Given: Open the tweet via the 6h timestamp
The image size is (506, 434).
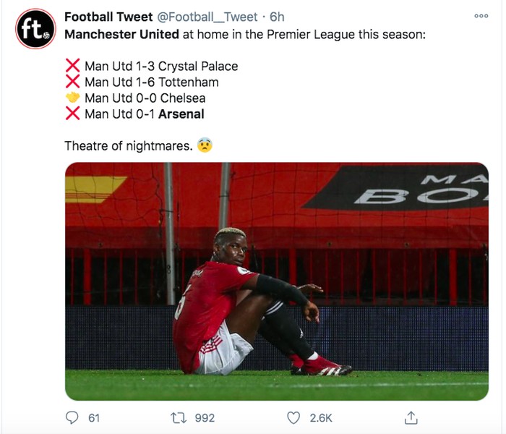Looking at the screenshot, I should click(x=277, y=17).
